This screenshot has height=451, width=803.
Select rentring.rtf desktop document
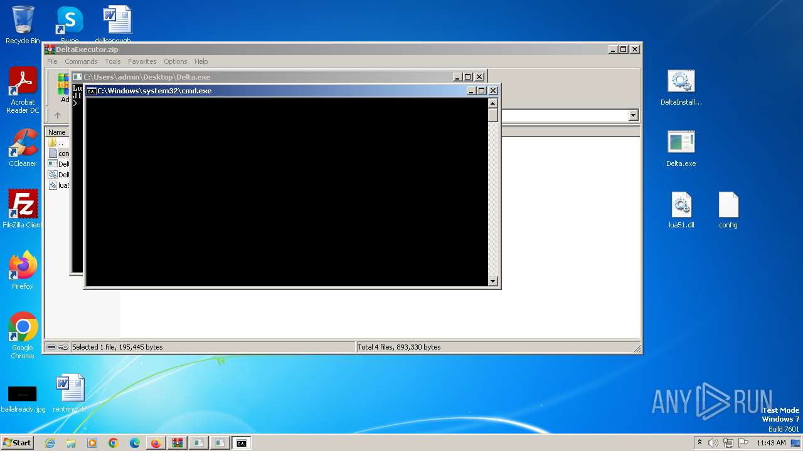tap(70, 393)
